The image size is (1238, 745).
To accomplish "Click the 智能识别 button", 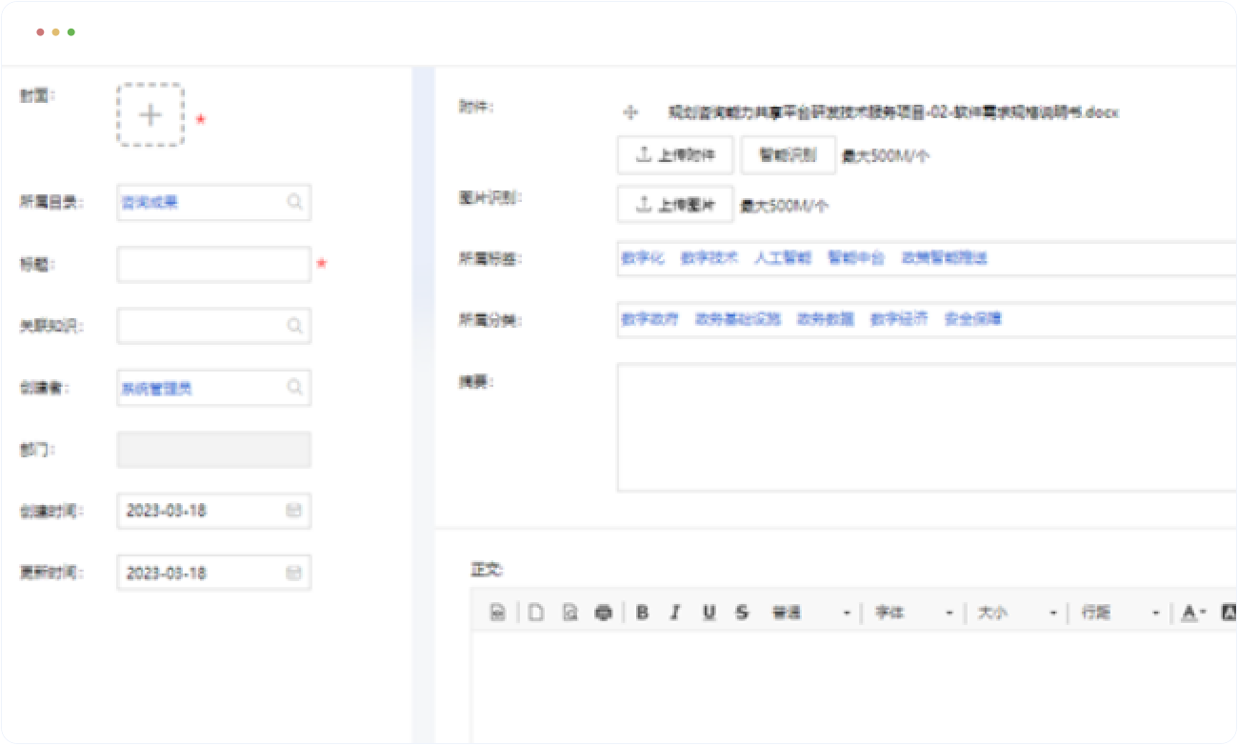I will coord(788,155).
